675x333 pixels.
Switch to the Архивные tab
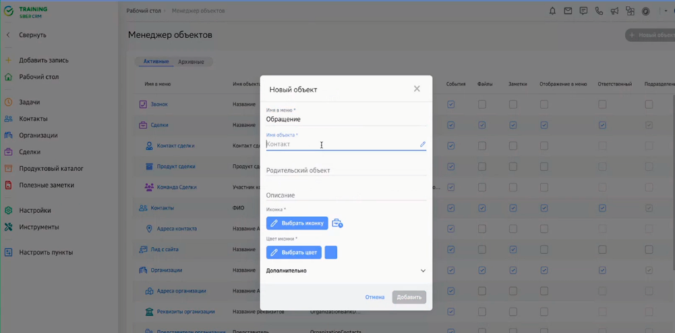tap(191, 62)
